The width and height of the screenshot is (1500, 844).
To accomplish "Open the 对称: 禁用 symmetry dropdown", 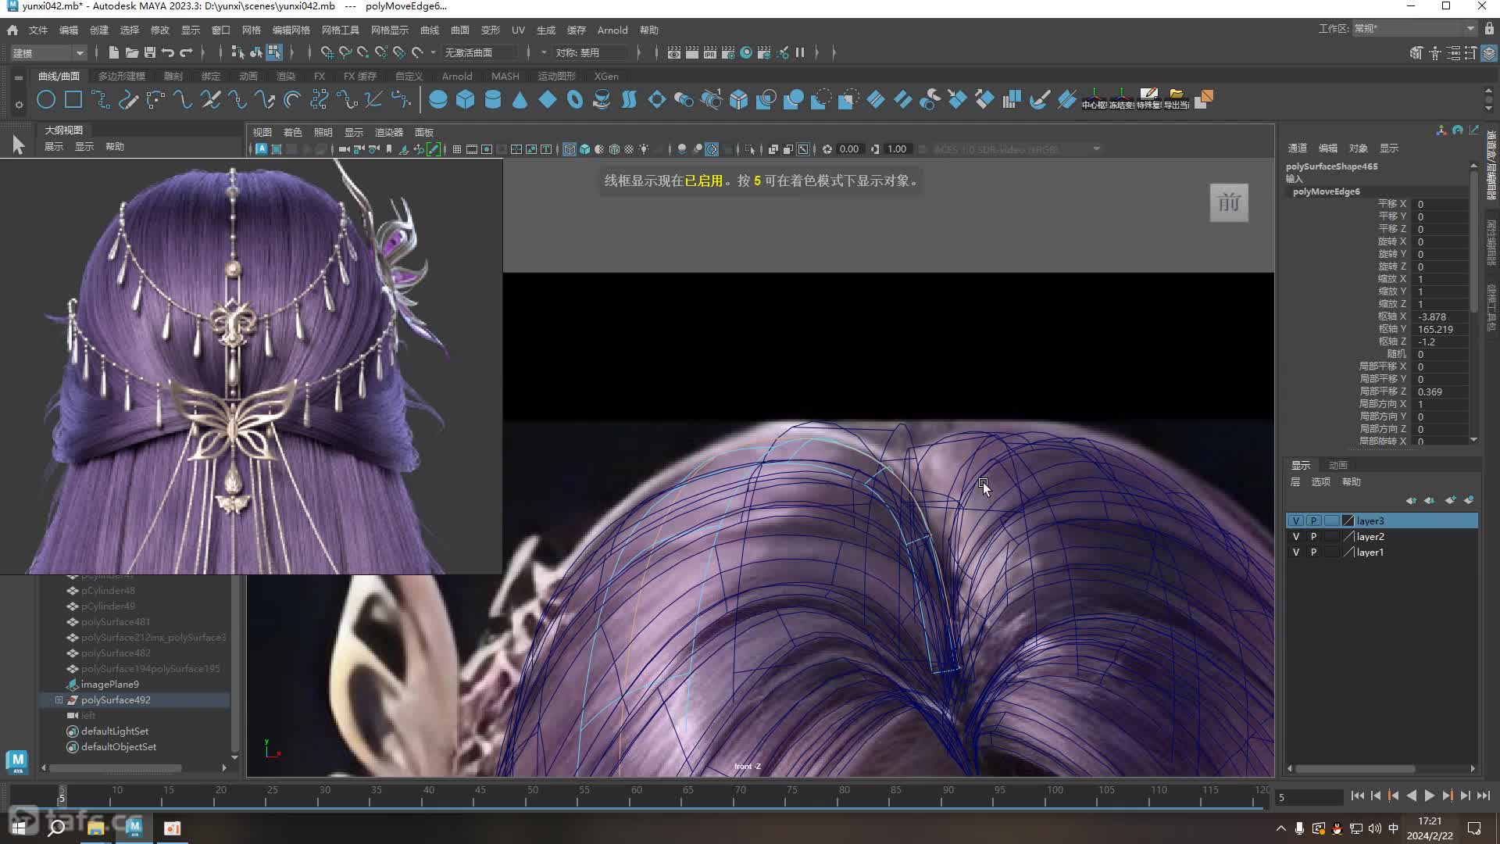I will (591, 52).
